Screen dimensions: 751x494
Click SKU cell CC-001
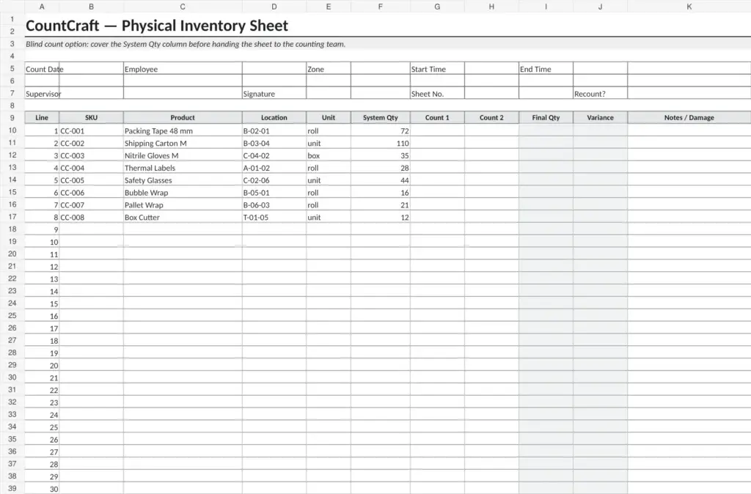[x=91, y=130]
